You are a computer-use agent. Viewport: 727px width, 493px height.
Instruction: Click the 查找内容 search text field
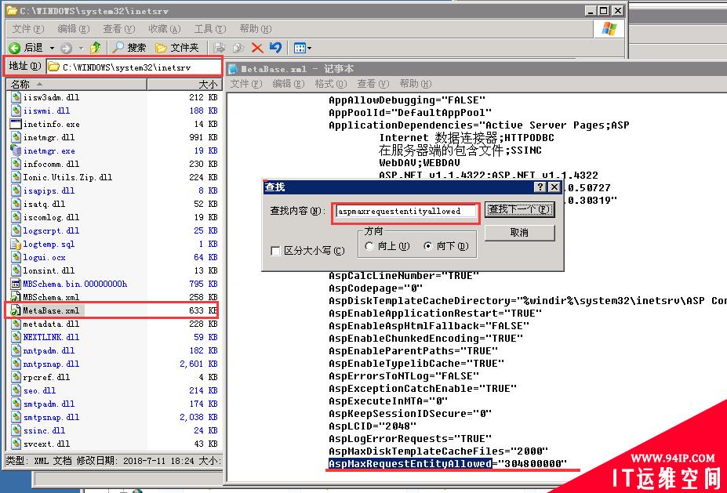click(405, 212)
